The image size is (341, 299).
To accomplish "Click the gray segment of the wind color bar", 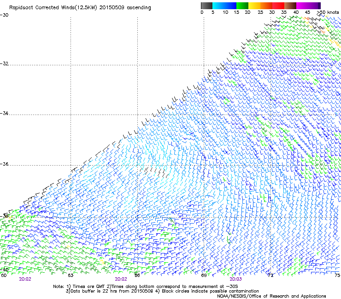I will (x=206, y=6).
